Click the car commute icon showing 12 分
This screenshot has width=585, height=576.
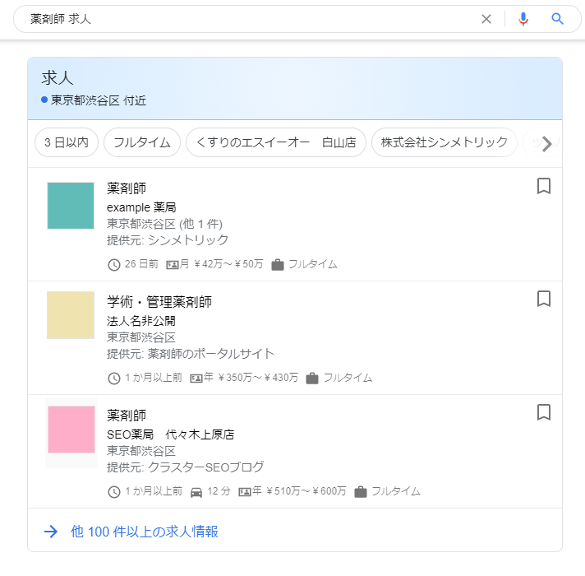pos(196,492)
